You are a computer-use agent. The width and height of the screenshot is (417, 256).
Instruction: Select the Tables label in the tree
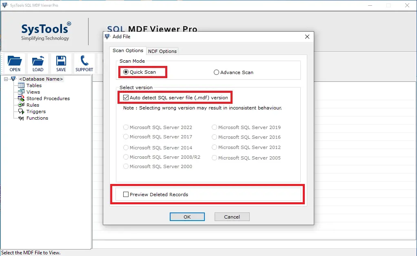click(x=34, y=85)
